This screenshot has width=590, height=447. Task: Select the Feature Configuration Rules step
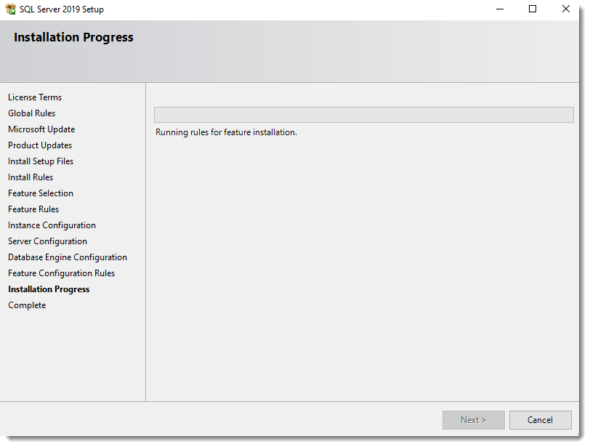pos(61,273)
